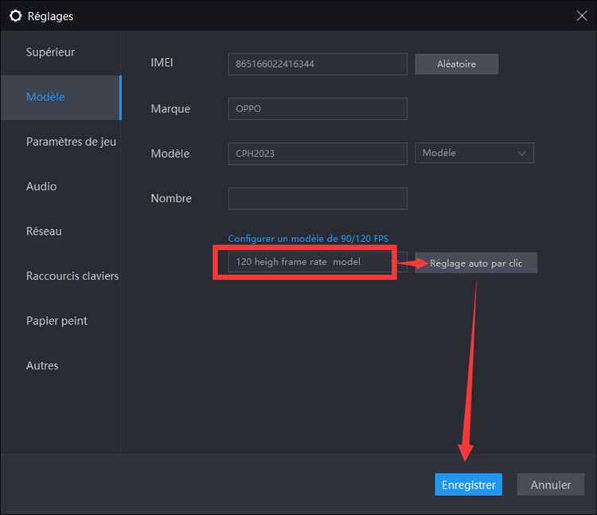
Task: Select the Autres tab
Action: [42, 366]
